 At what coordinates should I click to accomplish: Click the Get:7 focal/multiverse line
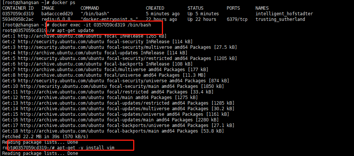coord(105,69)
